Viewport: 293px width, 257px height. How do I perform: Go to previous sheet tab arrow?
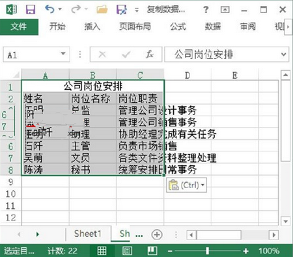(x=19, y=234)
